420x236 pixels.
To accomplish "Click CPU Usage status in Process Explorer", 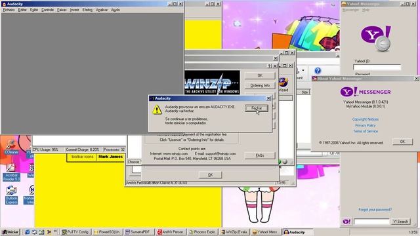I will pyautogui.click(x=45, y=149).
